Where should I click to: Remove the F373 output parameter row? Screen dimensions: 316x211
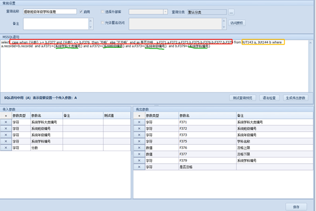click(x=139, y=135)
